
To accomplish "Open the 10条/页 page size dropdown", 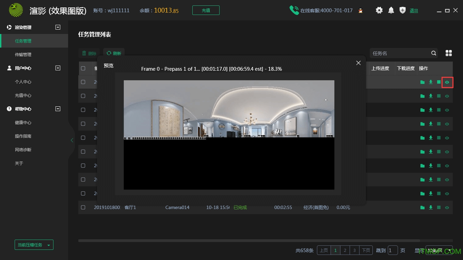I will point(439,250).
